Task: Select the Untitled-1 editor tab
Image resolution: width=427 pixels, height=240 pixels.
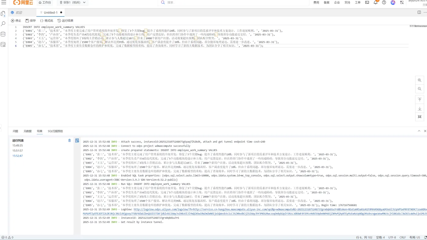Action: (50, 12)
